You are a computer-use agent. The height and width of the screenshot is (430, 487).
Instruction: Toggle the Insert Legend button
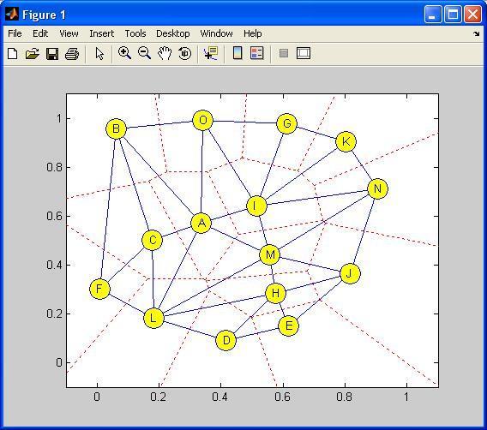[257, 53]
